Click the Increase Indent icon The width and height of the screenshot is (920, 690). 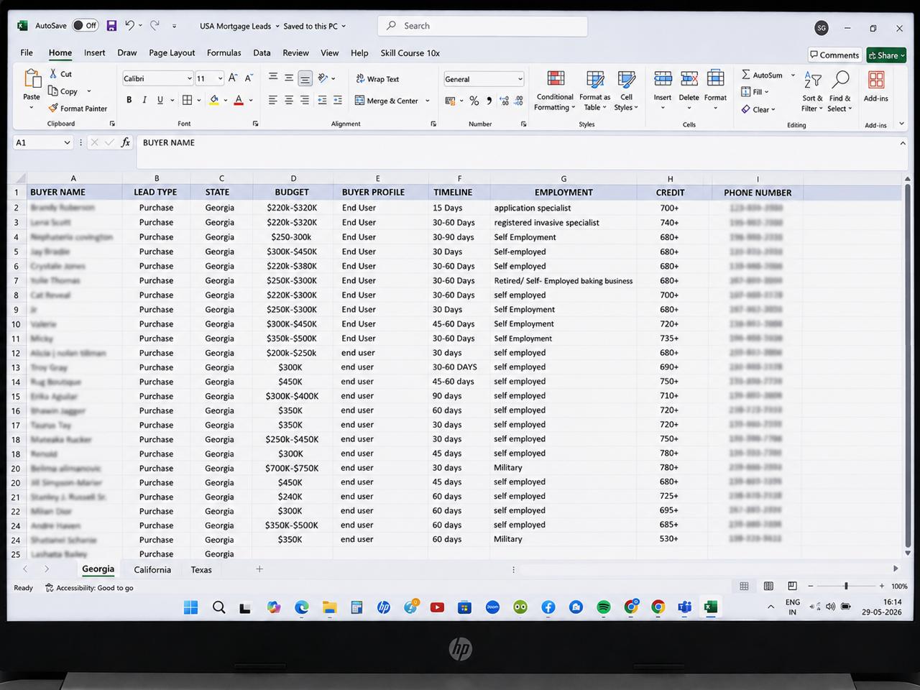[338, 100]
